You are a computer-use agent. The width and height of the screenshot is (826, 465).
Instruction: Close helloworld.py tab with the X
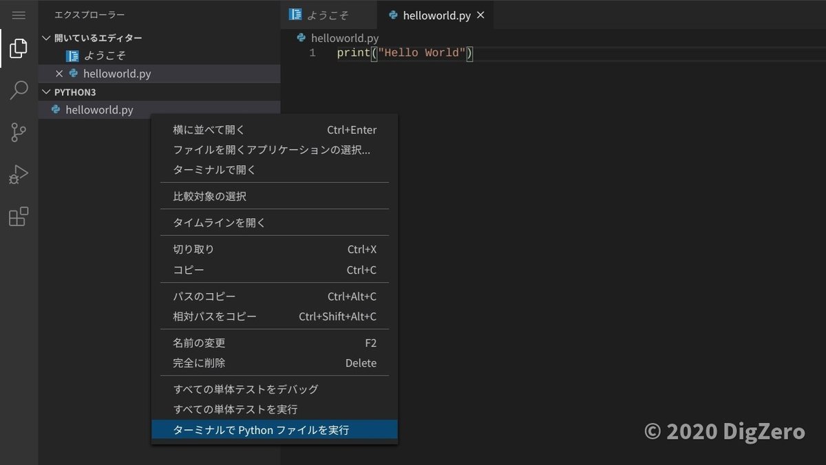pyautogui.click(x=480, y=14)
